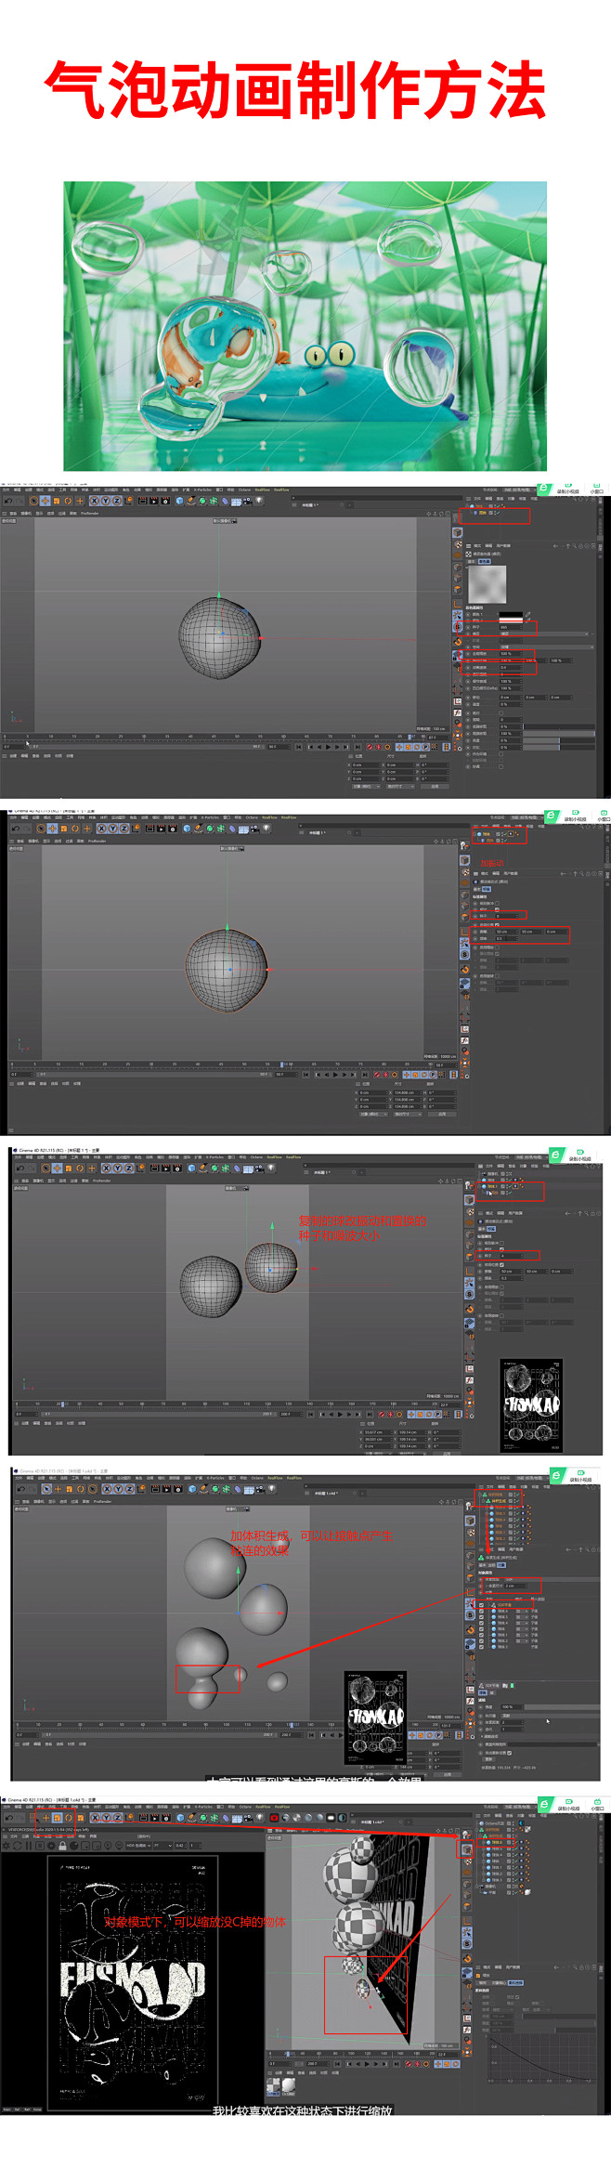Open poster thumbnail in volume-builder screenshot

click(x=376, y=1718)
